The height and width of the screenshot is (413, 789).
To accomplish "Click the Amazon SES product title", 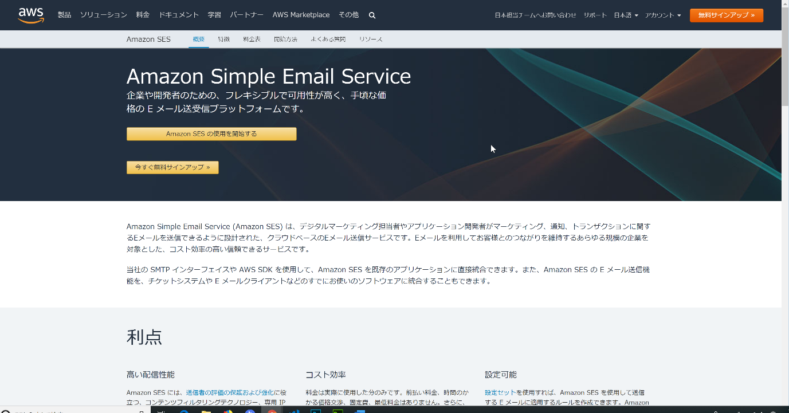I will point(148,40).
